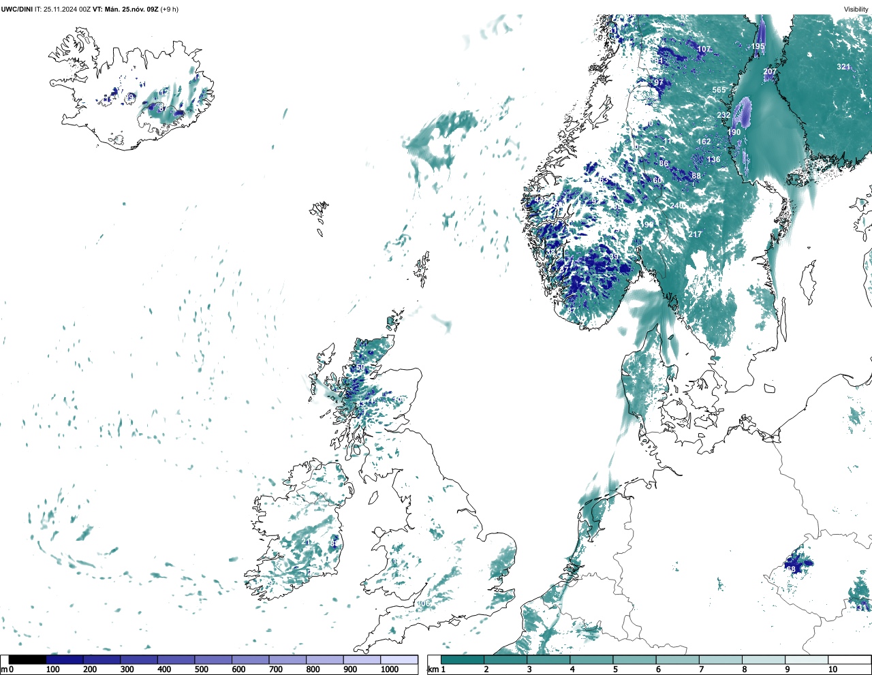The image size is (872, 675).
Task: Click the '1000' label on the metre scale
Action: [390, 670]
